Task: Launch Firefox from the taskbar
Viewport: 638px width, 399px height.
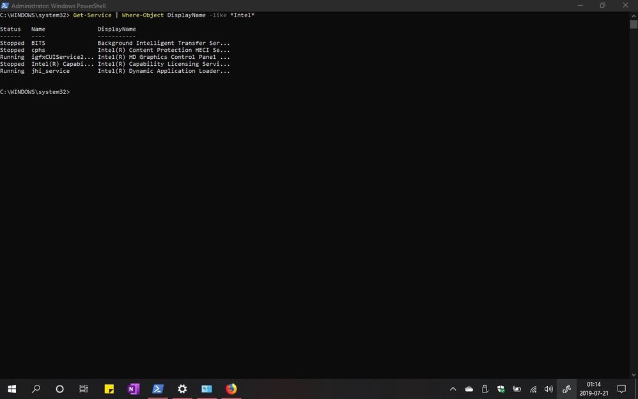Action: coord(231,389)
